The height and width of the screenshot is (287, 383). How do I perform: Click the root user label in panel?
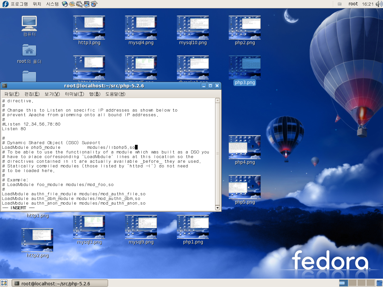click(x=353, y=4)
